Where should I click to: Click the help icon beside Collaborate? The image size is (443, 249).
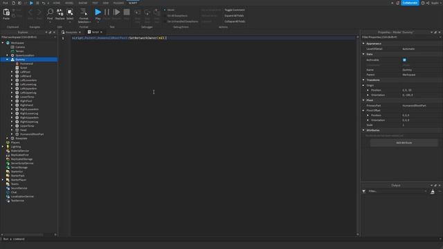click(423, 3)
